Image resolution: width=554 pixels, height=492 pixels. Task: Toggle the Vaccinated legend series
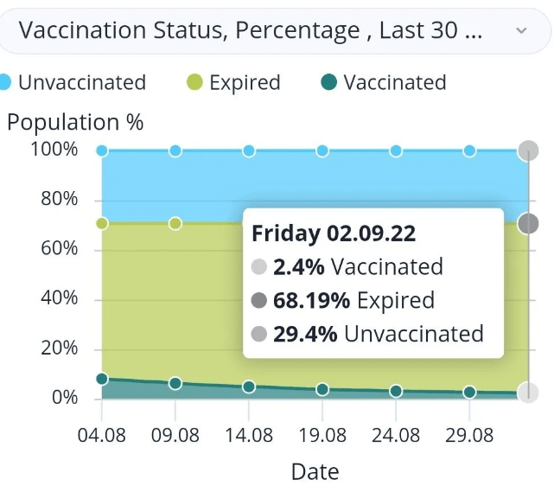click(394, 83)
